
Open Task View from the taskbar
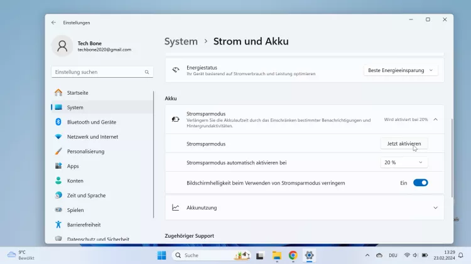tap(260, 256)
